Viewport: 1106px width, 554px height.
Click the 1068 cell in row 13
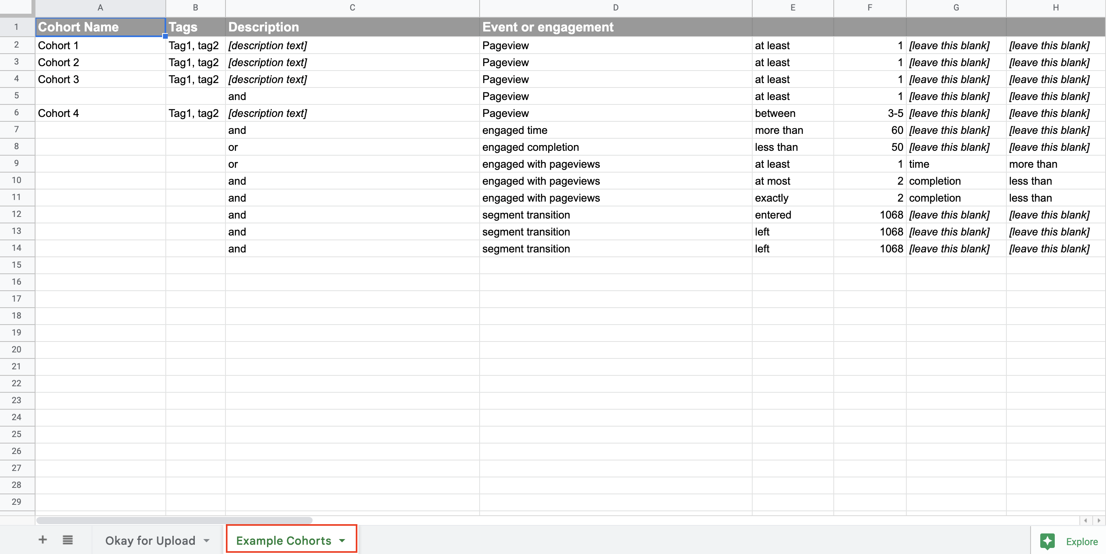coord(870,232)
